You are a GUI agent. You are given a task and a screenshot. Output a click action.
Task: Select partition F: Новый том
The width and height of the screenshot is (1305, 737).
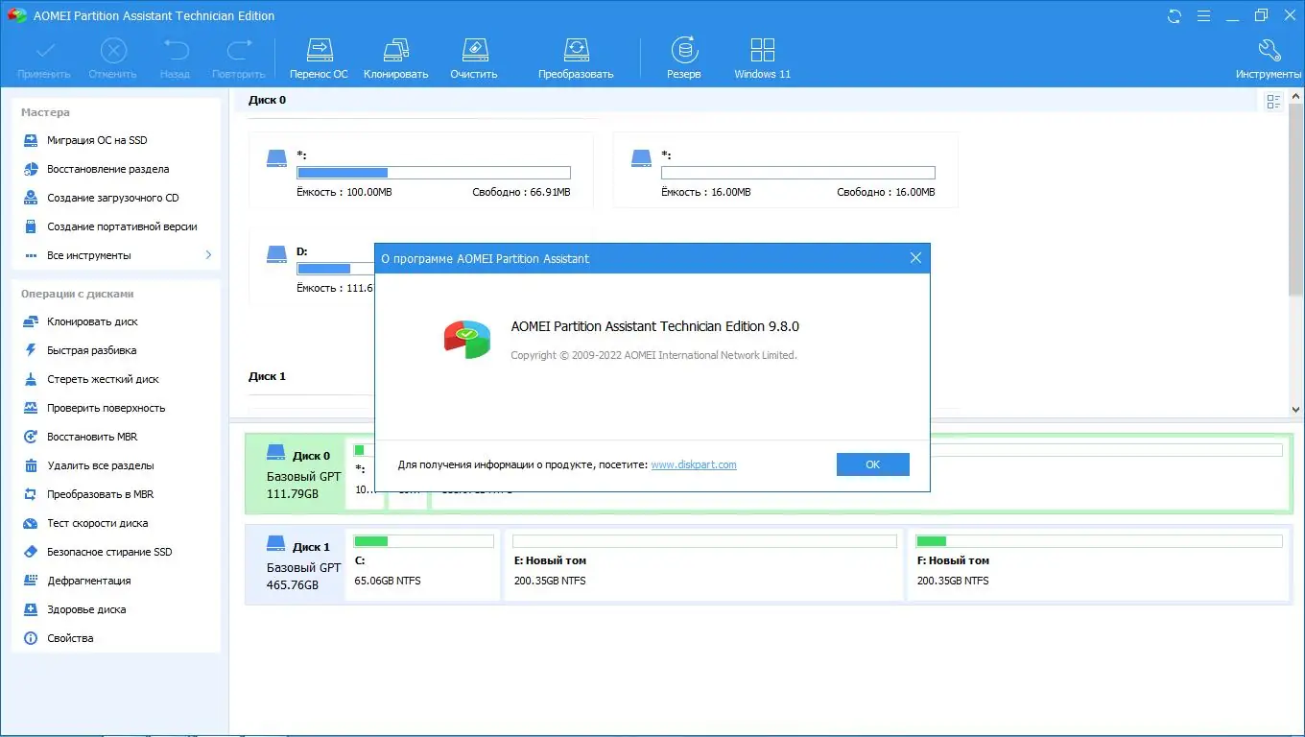coord(1100,564)
